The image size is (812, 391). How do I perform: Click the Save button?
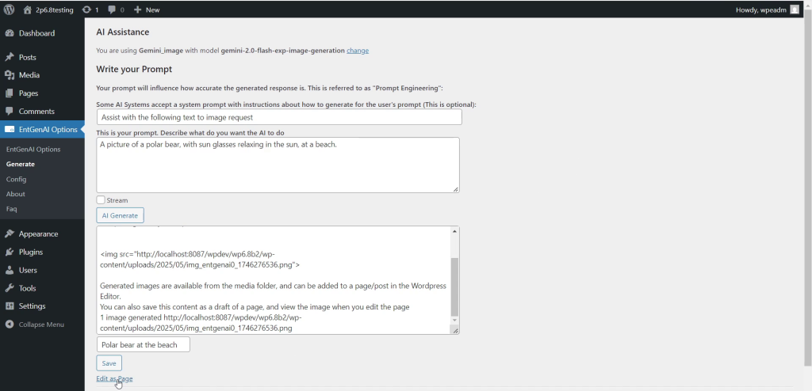coord(109,363)
